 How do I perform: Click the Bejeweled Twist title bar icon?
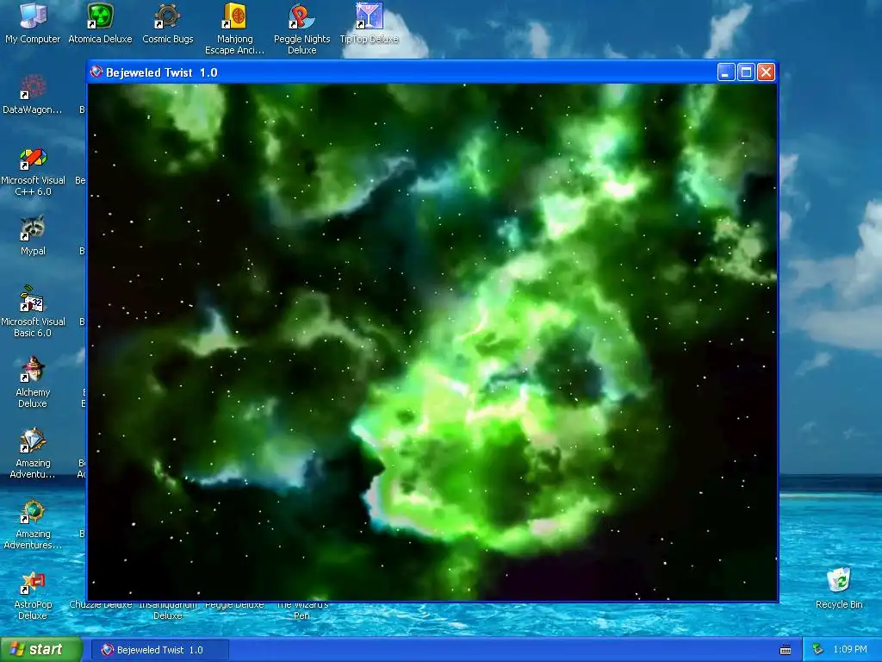coord(96,72)
